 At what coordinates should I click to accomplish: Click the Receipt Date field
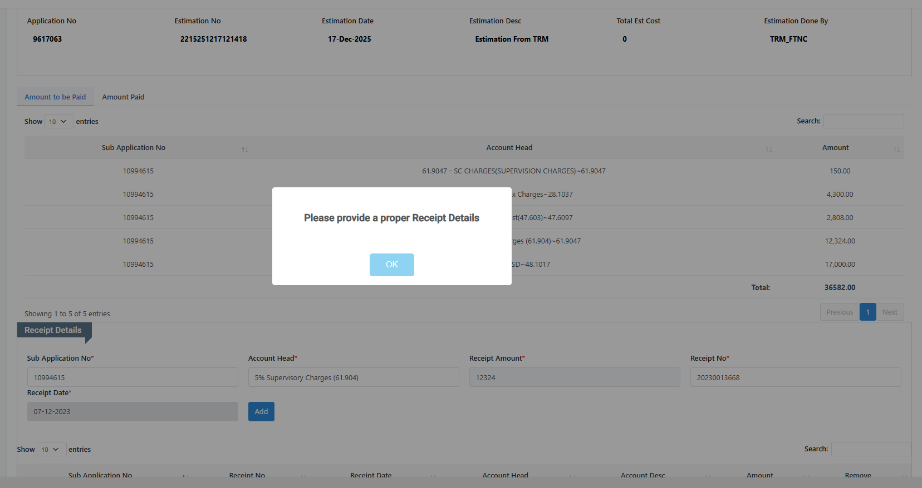(133, 412)
